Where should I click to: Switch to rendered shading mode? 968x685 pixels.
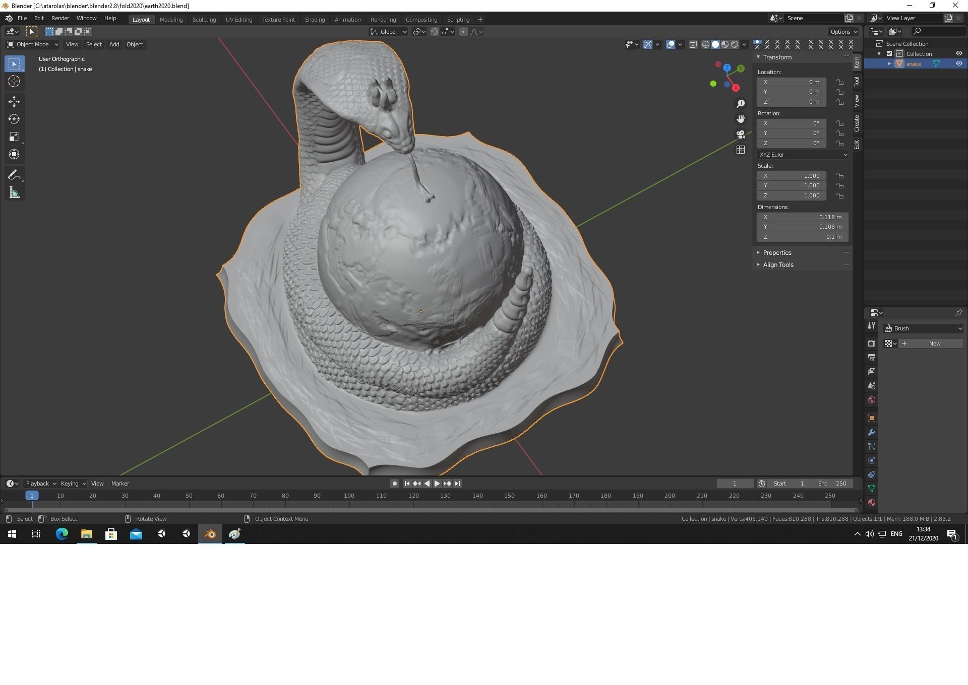tap(735, 44)
